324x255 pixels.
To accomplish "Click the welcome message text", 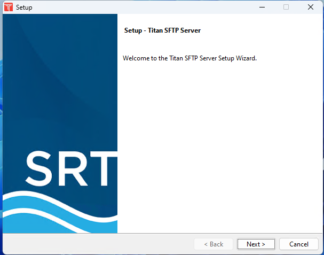I will click(189, 58).
